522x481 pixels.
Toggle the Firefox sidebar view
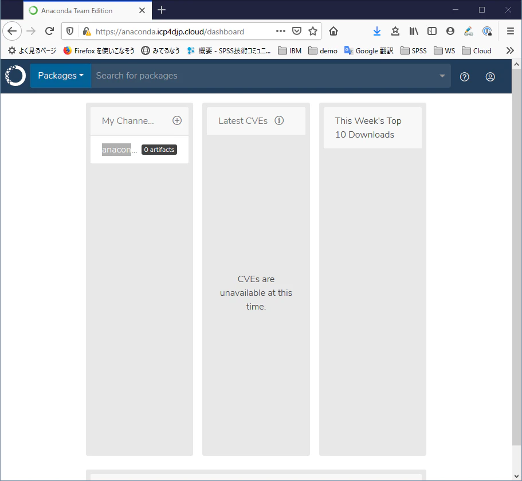pos(432,32)
